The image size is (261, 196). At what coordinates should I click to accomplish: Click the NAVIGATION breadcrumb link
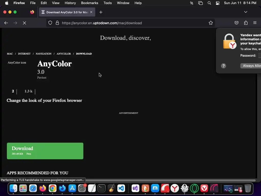[44, 54]
